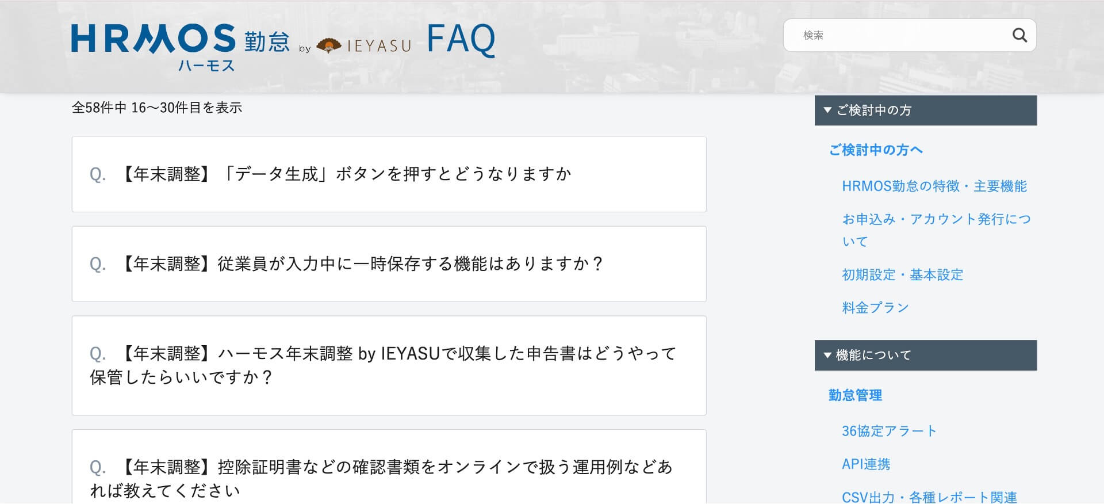Click the search magnifier icon
The width and height of the screenshot is (1104, 504).
coord(1019,36)
